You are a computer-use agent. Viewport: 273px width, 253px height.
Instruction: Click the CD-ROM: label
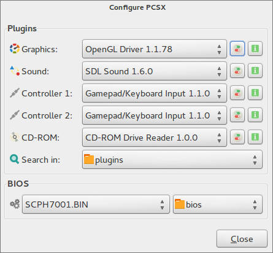click(x=40, y=138)
